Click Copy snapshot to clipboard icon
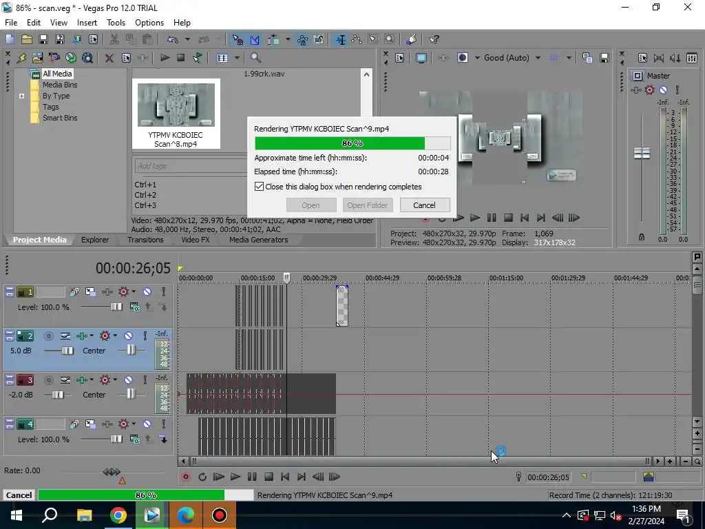 click(x=587, y=58)
